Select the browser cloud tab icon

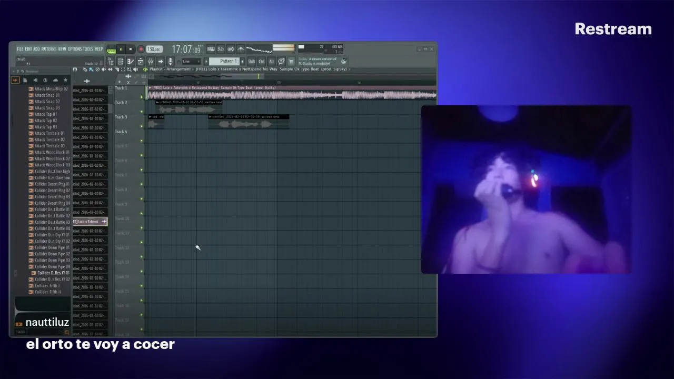click(x=55, y=80)
